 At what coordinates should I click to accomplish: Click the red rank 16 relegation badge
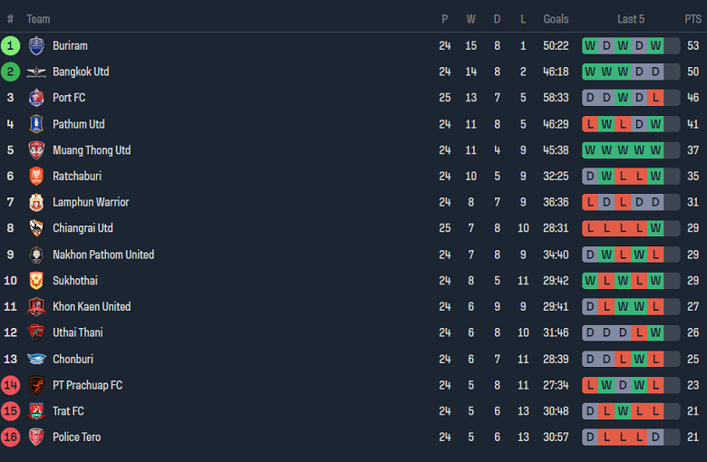click(11, 438)
